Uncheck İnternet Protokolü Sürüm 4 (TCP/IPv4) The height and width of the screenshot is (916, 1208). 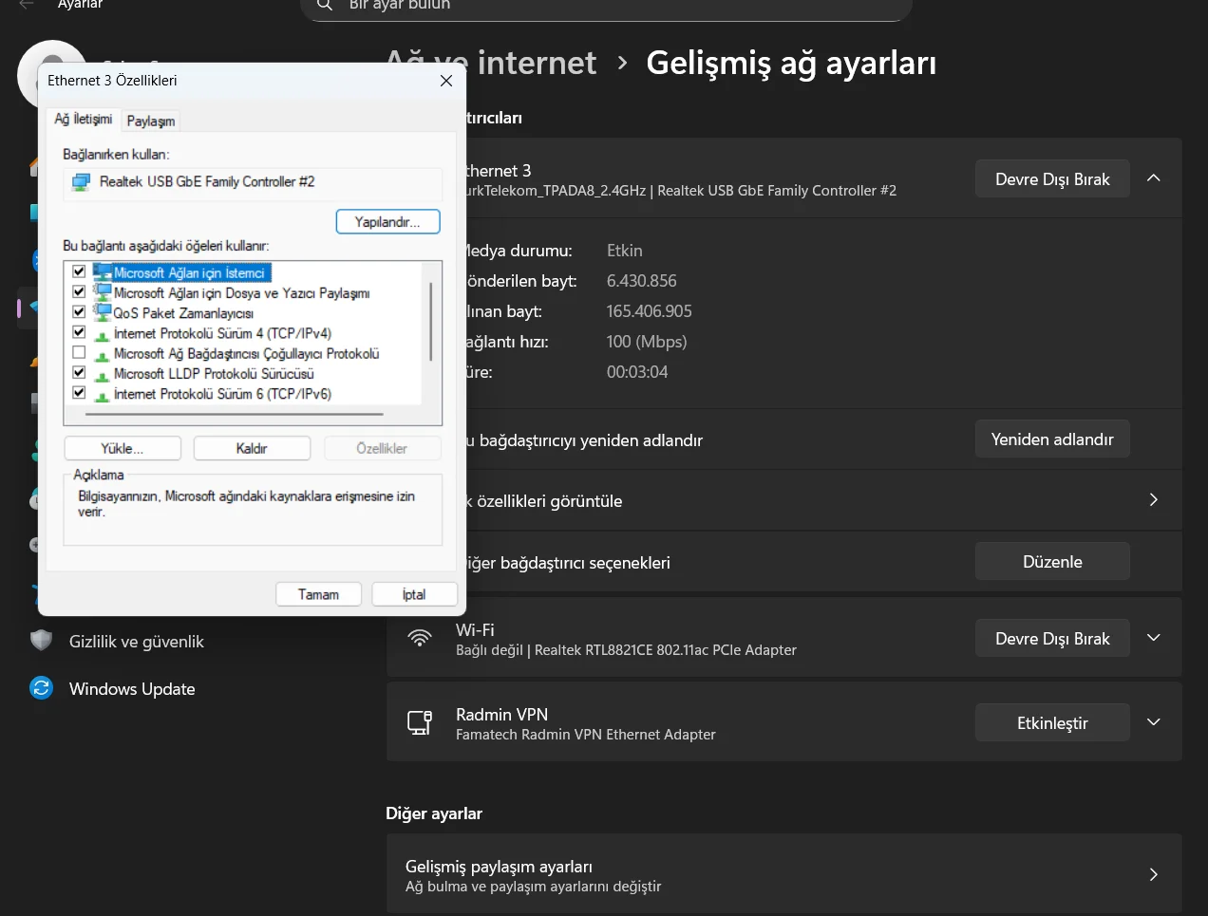tap(79, 332)
